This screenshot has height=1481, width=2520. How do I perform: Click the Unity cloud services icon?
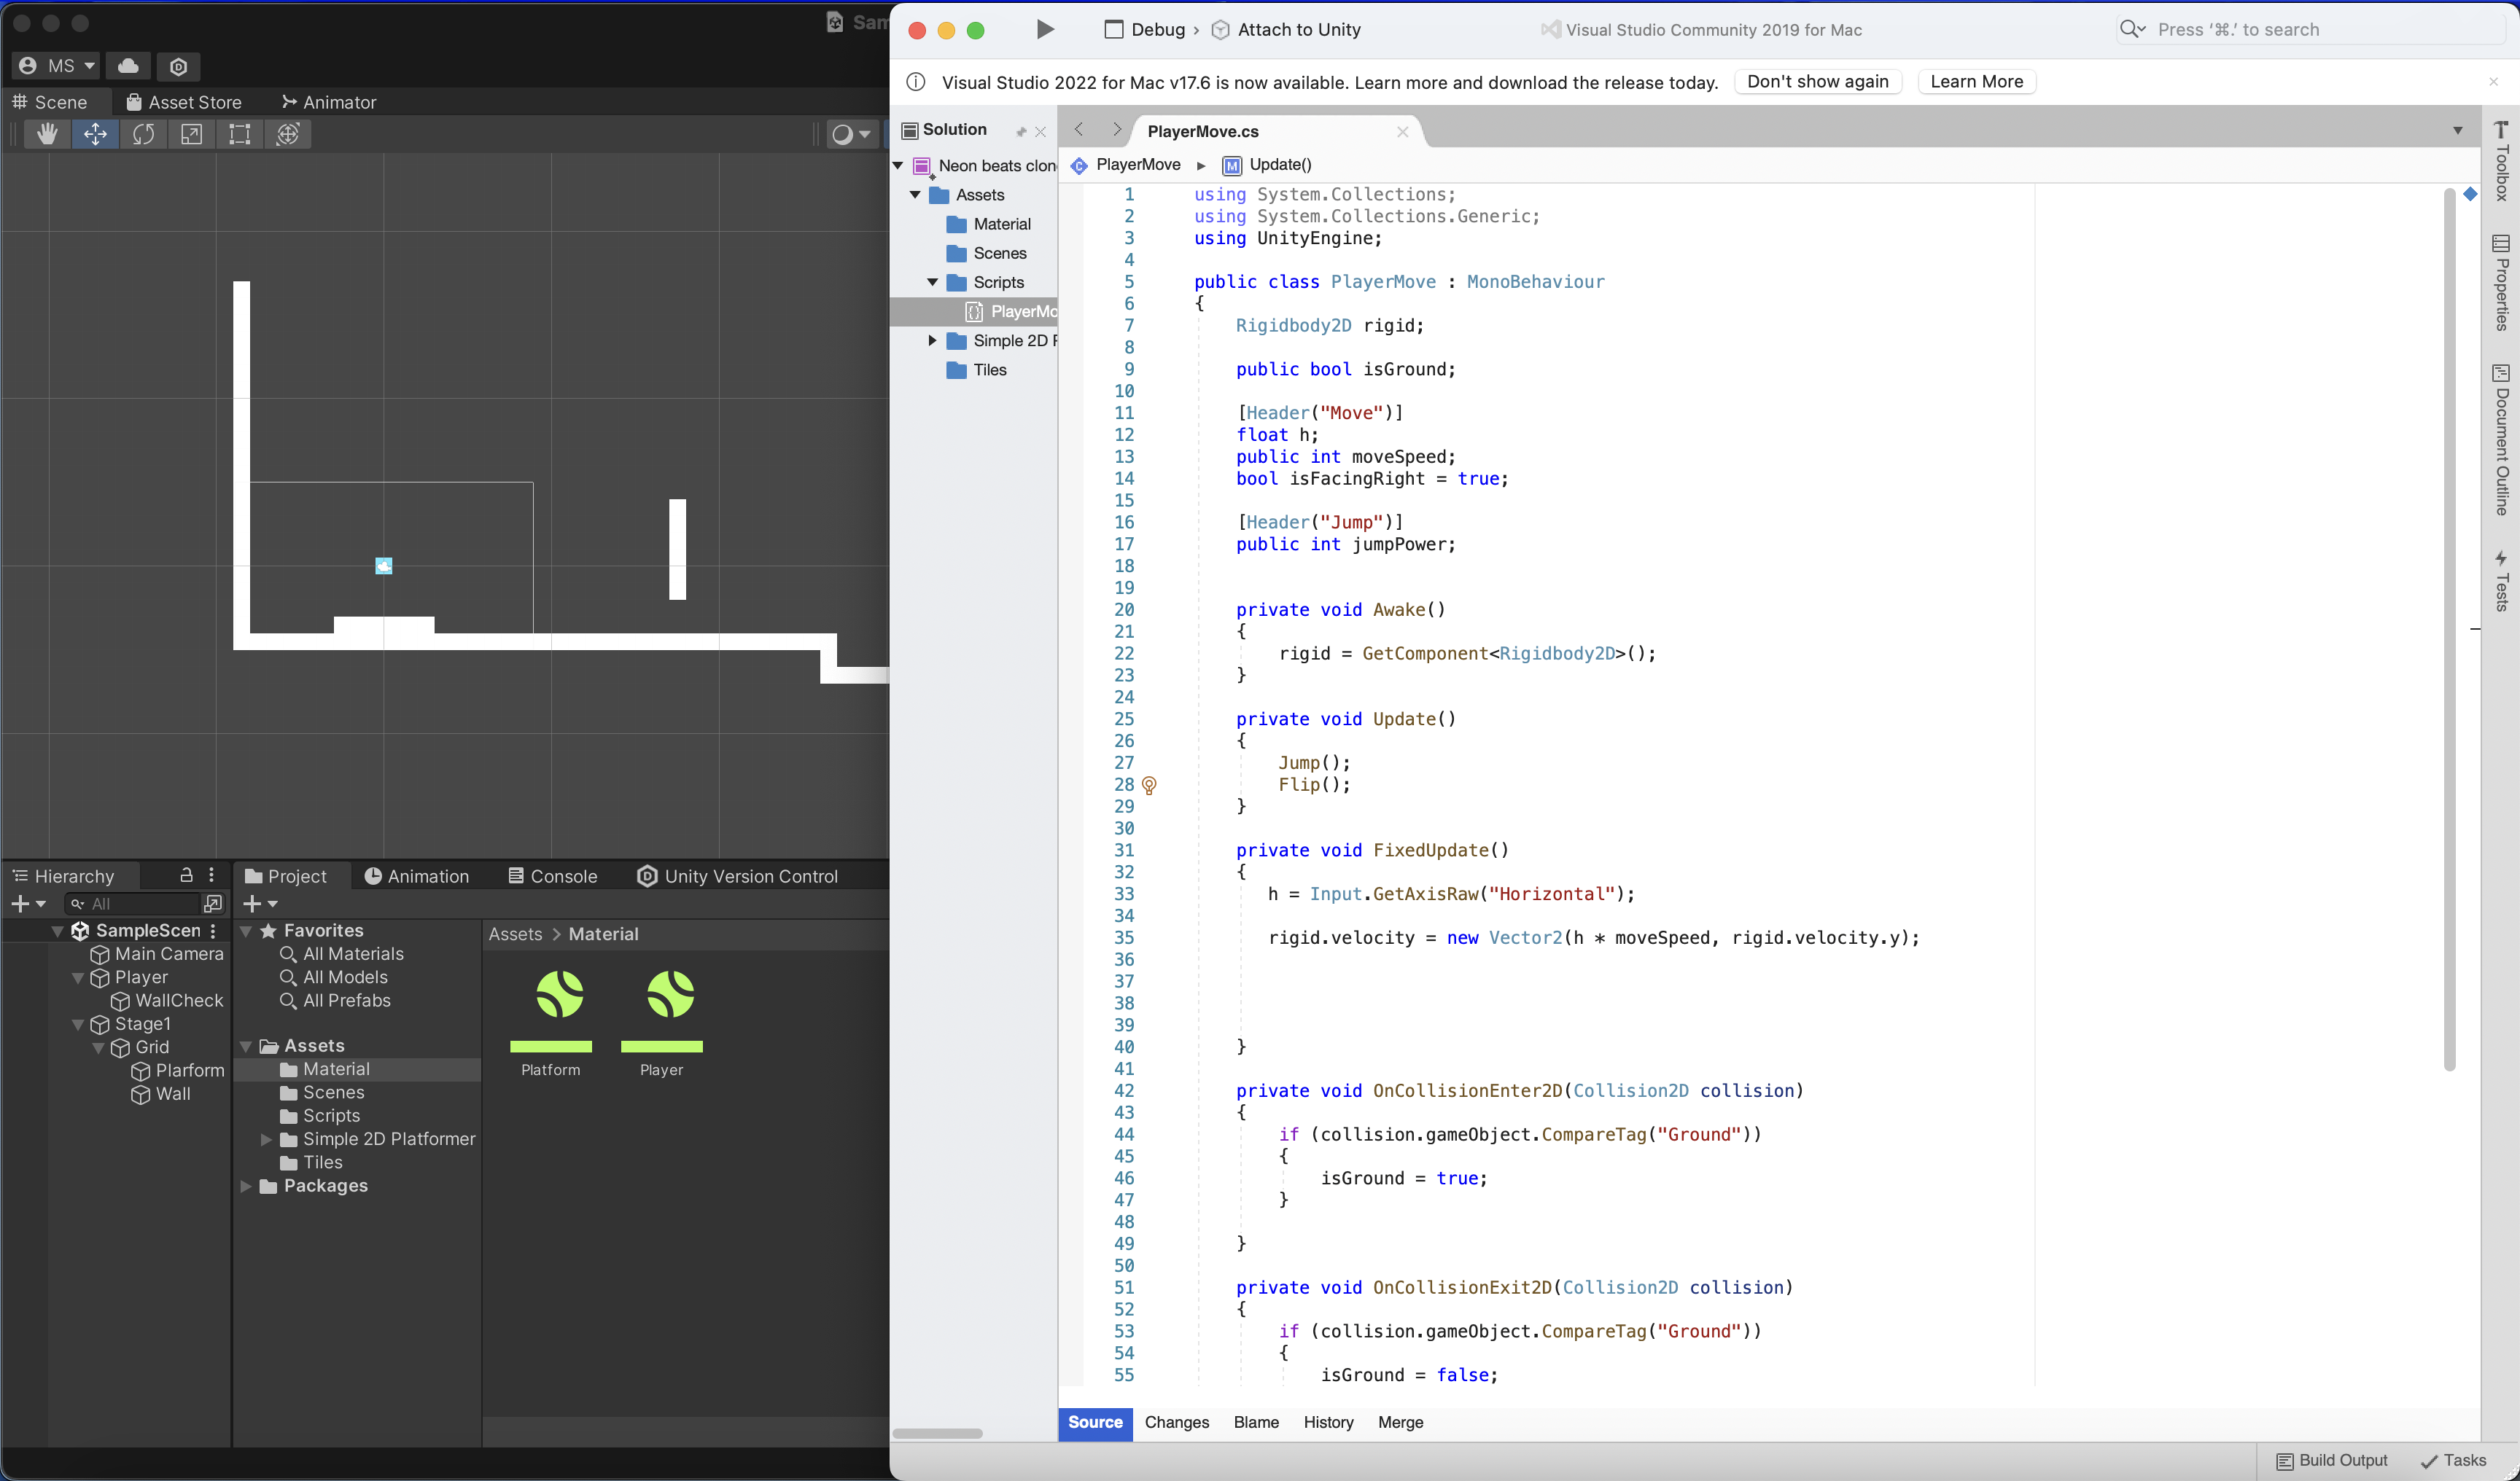point(128,66)
